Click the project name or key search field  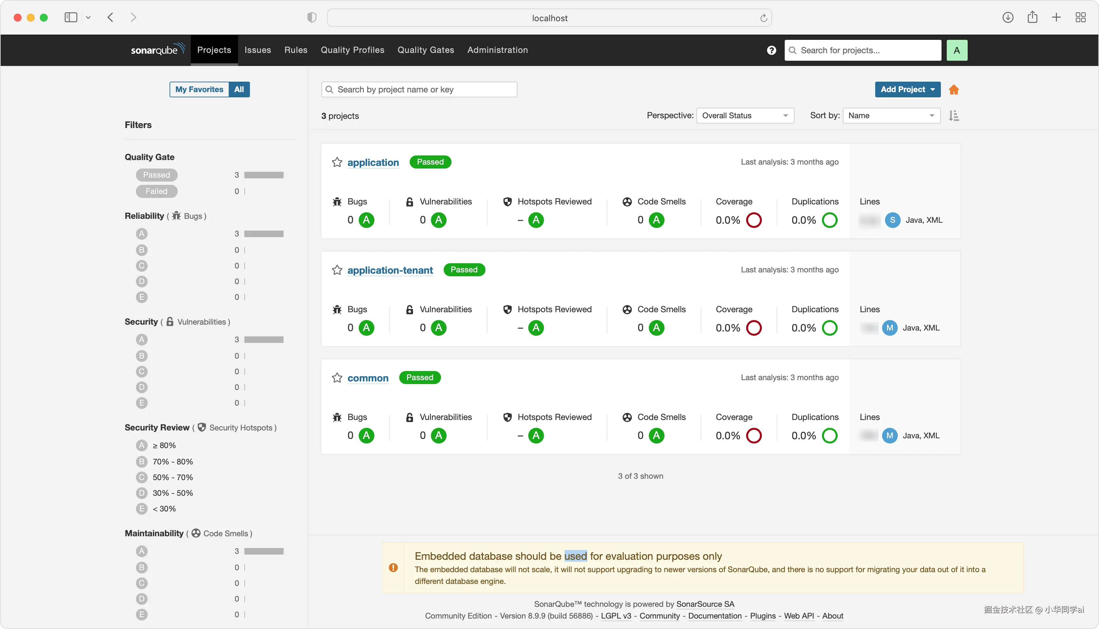pyautogui.click(x=419, y=89)
